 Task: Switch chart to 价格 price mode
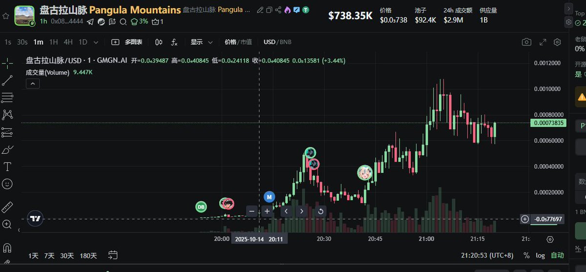[230, 42]
